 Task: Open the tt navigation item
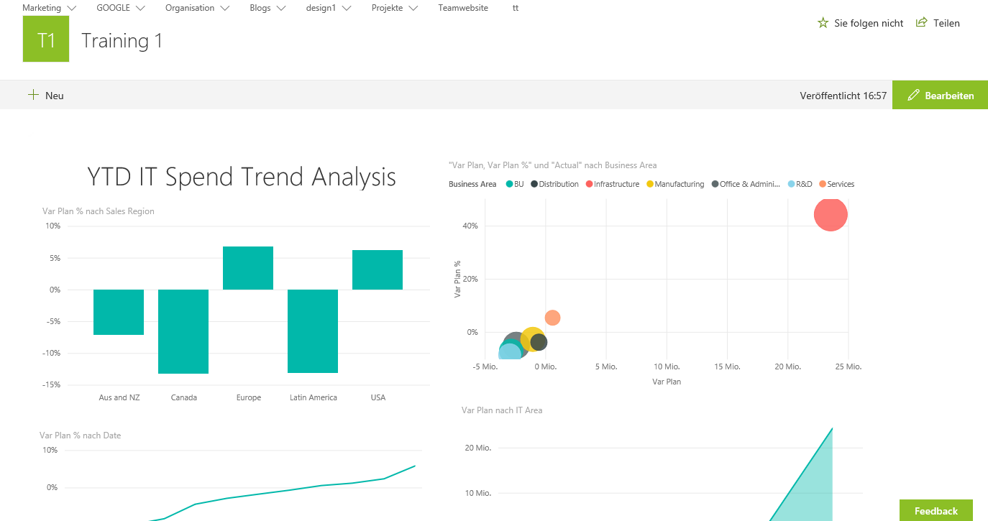[x=515, y=8]
